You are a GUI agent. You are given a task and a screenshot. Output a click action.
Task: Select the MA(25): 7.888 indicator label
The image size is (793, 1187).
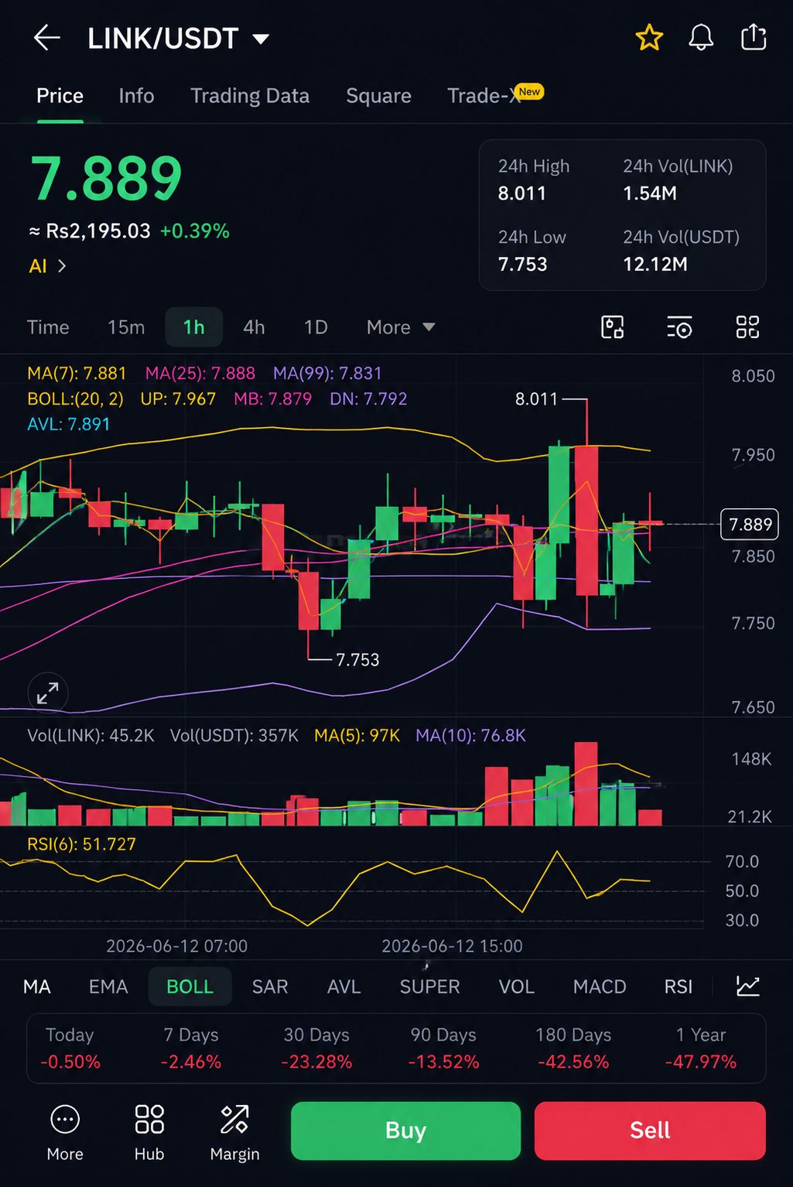(200, 373)
